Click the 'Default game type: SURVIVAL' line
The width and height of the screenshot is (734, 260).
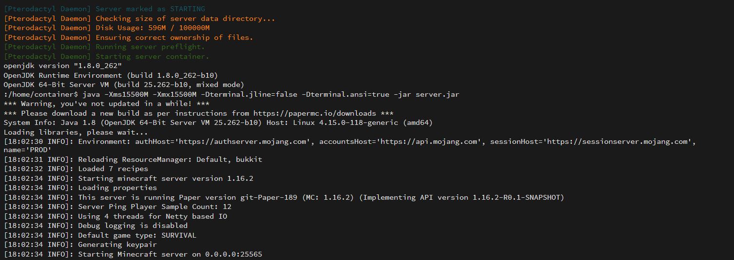137,235
